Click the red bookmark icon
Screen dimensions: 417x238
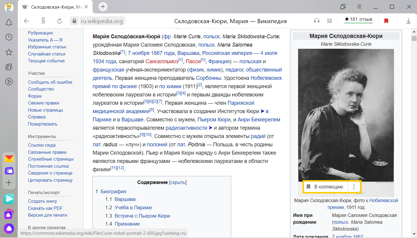[386, 21]
